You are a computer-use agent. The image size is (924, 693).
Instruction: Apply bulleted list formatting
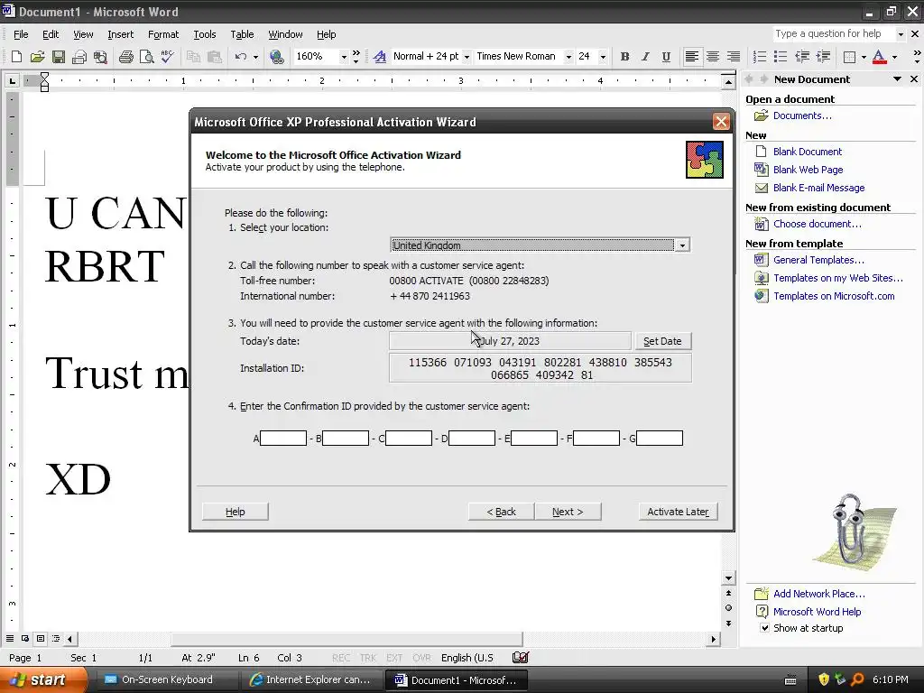click(781, 57)
